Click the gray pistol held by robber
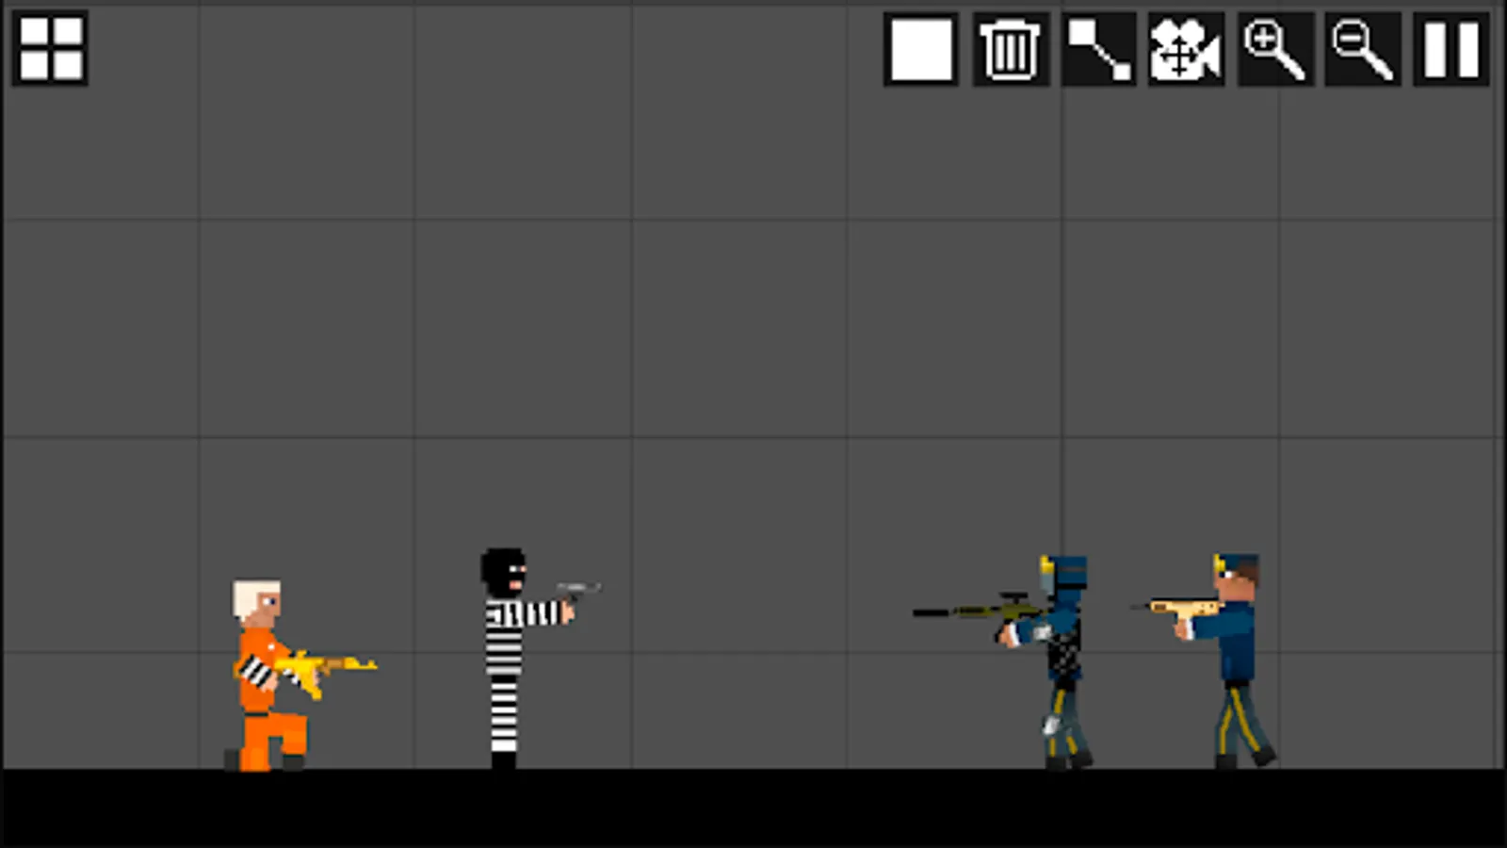Screen dimensions: 1507x848 click(x=577, y=593)
